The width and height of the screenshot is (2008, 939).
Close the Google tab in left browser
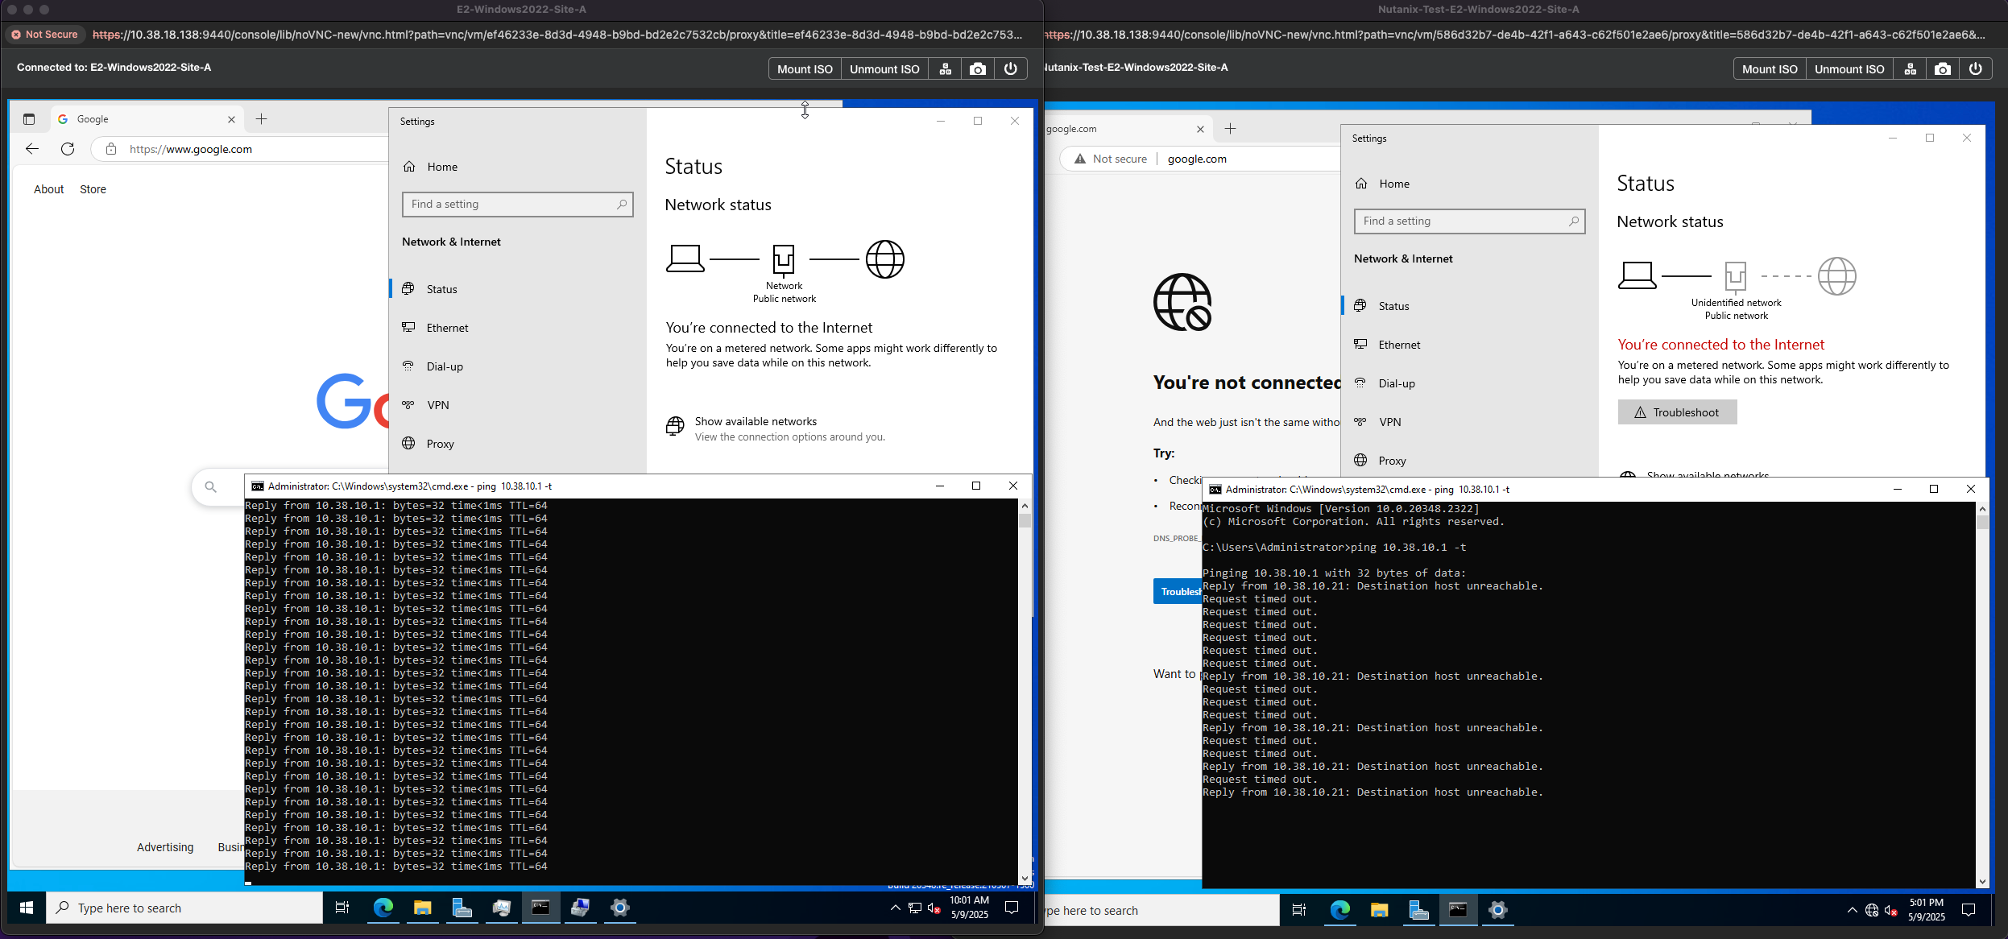click(x=231, y=119)
